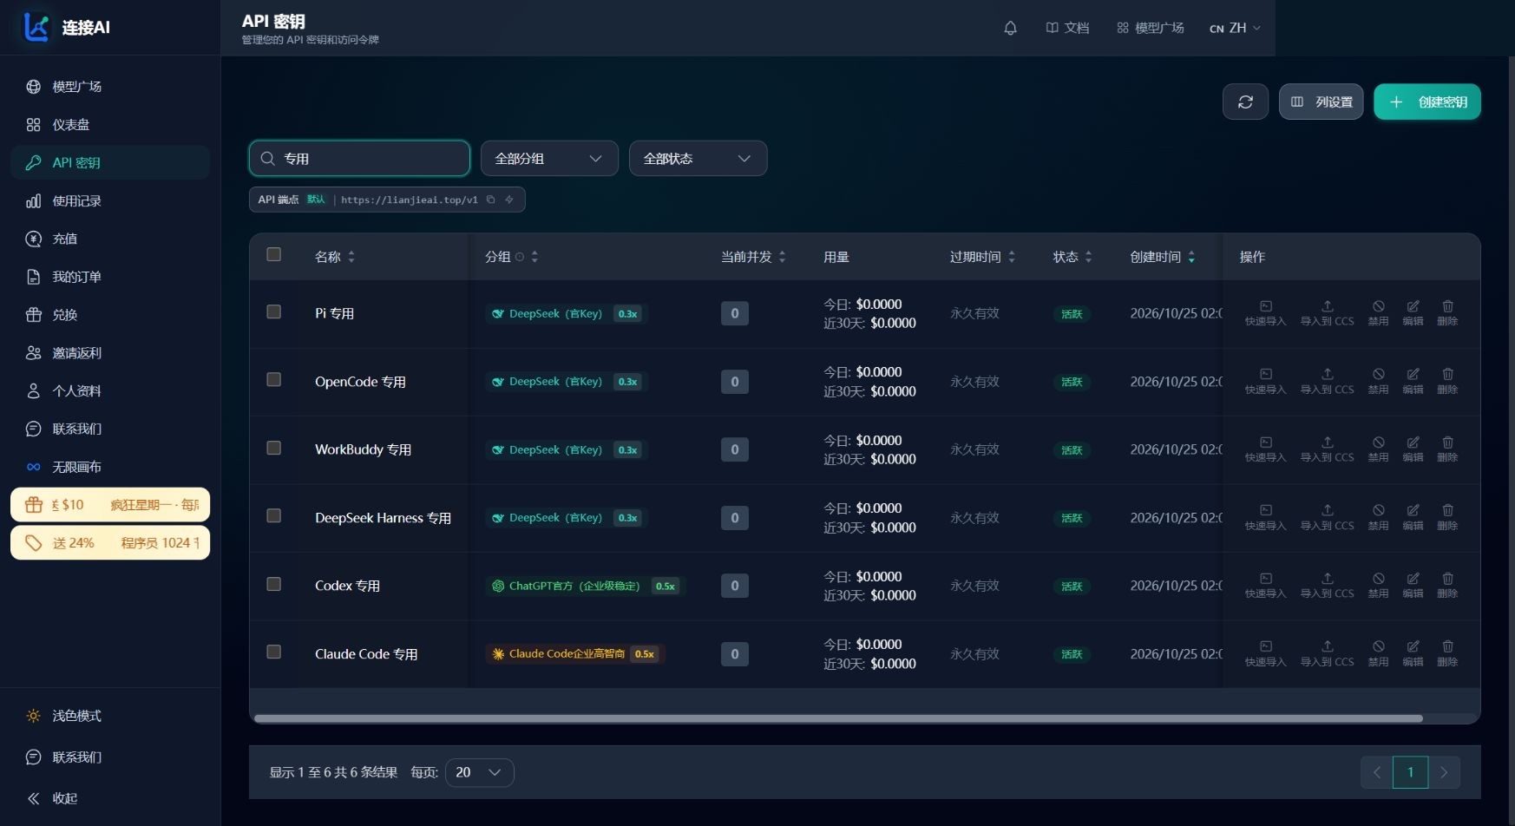Check the Claude Code 专用 row checkbox
1515x826 pixels.
(273, 652)
